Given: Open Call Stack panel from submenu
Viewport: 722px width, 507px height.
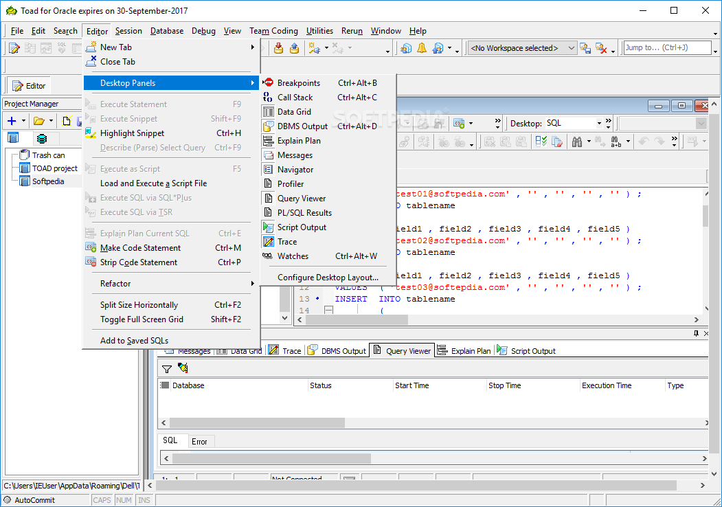Looking at the screenshot, I should (x=328, y=97).
